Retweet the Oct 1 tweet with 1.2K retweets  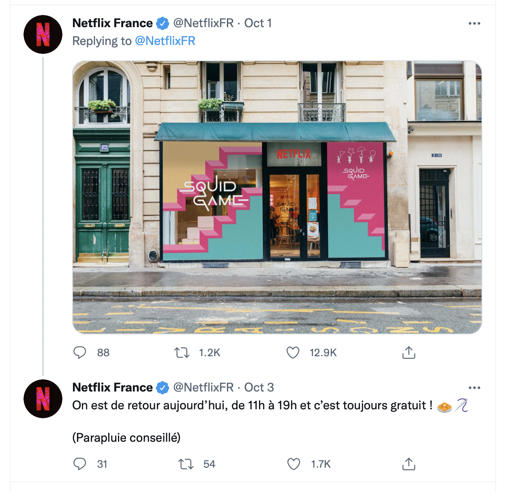tap(182, 353)
